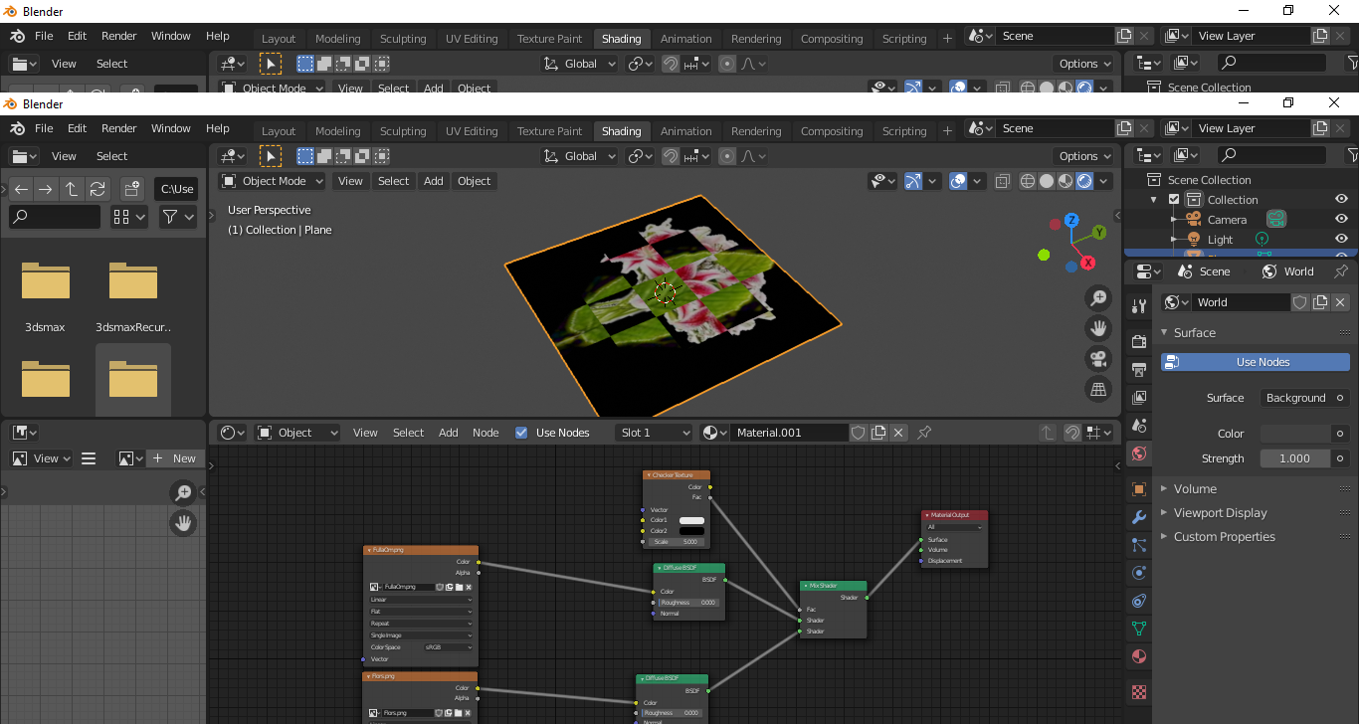This screenshot has width=1359, height=724.
Task: Click Checker Texture Color1 white swatch
Action: tap(691, 520)
